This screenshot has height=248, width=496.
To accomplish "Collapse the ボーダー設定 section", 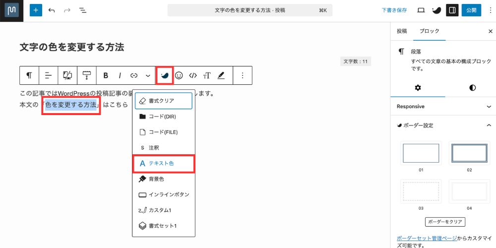I will pos(489,125).
